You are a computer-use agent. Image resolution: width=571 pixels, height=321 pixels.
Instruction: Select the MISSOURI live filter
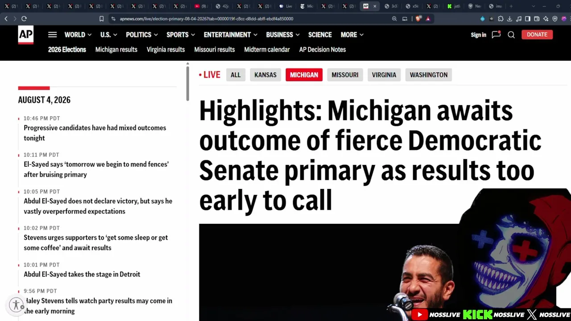point(345,75)
